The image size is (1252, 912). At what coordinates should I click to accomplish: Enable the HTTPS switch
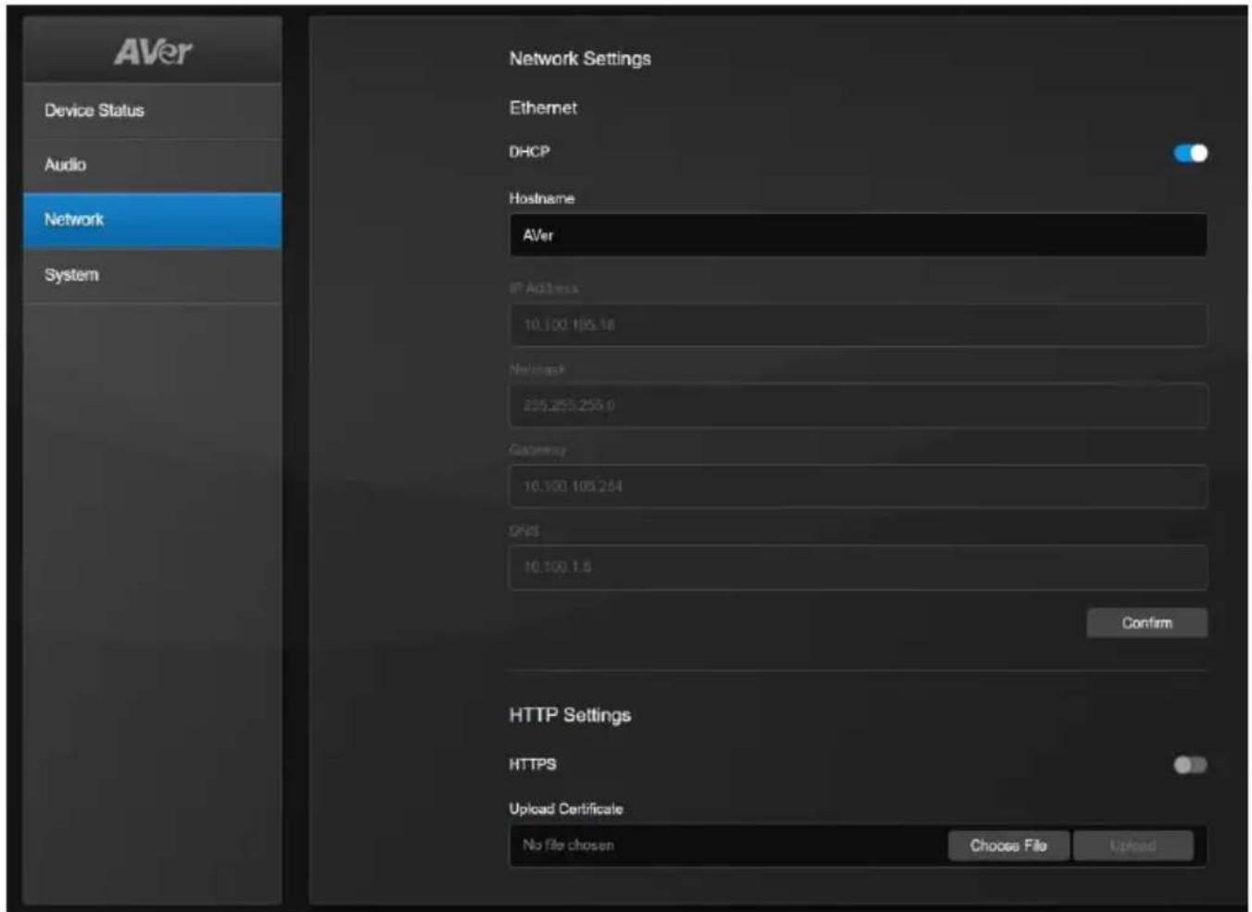pos(1190,765)
